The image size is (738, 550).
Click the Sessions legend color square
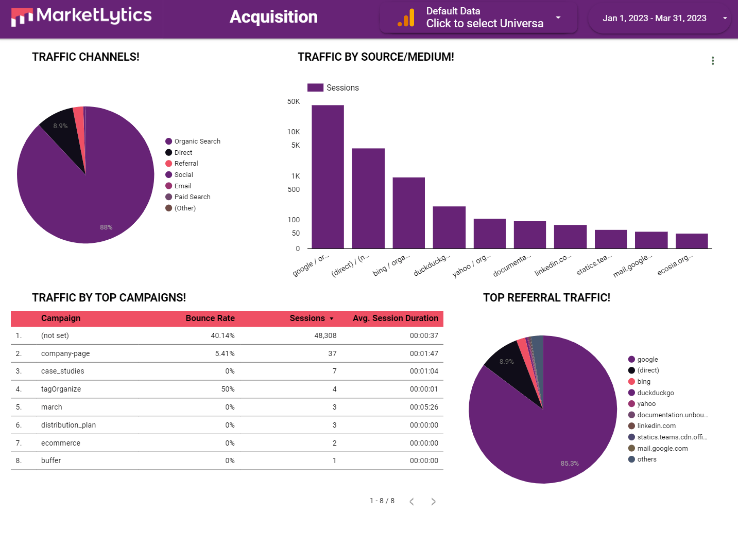pyautogui.click(x=316, y=87)
